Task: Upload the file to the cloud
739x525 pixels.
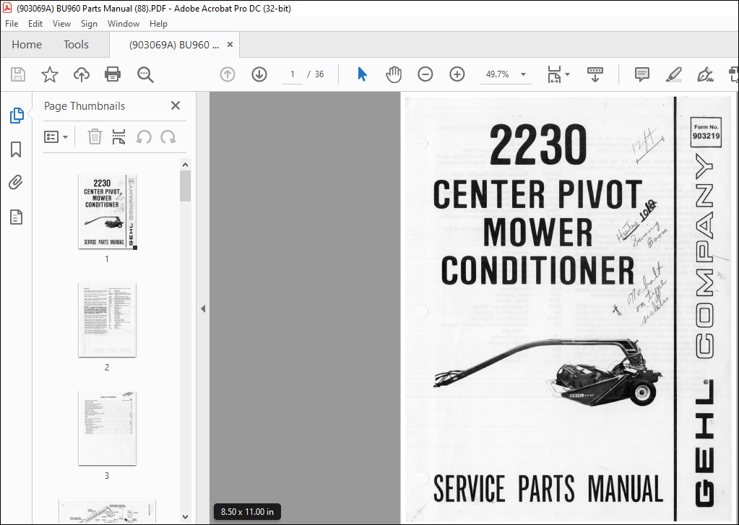Action: point(82,74)
